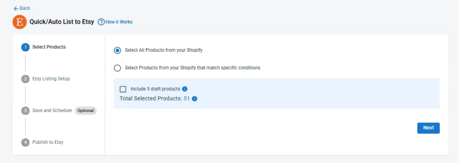The width and height of the screenshot is (459, 163).
Task: Click the step 4 number circle
Action: point(26,142)
